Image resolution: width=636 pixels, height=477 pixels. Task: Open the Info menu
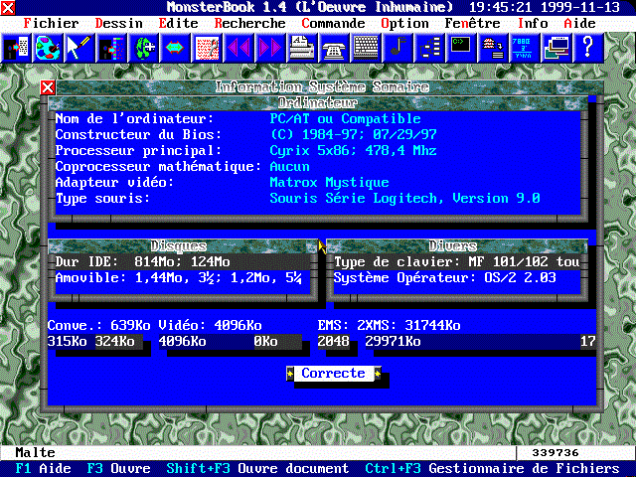(533, 24)
